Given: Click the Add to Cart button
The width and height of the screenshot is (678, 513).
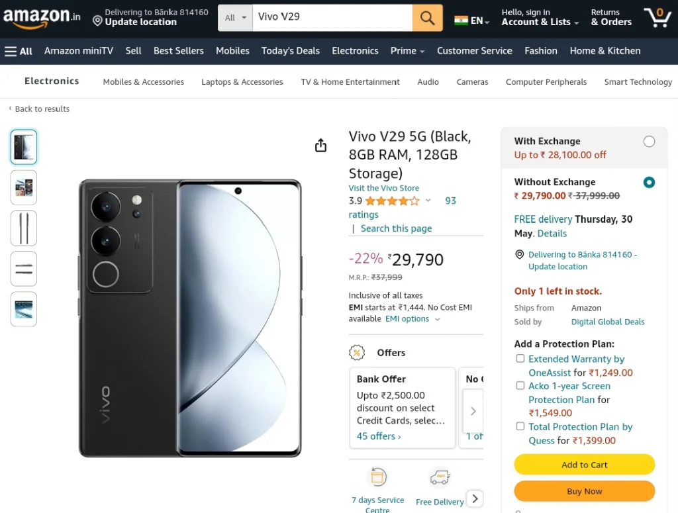Looking at the screenshot, I should pos(584,465).
